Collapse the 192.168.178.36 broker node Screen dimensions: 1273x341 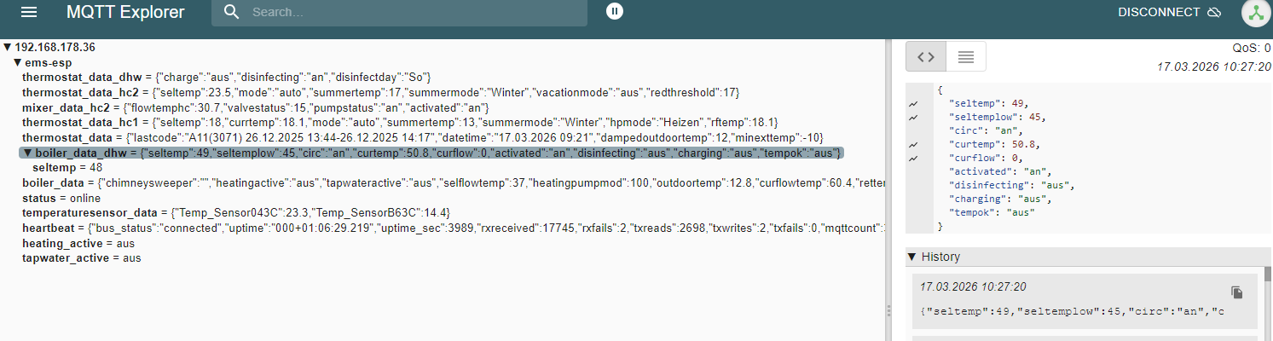(8, 48)
